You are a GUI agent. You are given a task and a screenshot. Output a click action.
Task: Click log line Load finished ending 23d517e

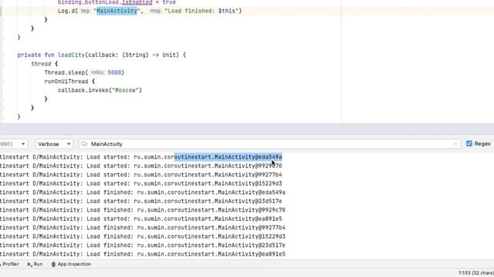click(142, 245)
